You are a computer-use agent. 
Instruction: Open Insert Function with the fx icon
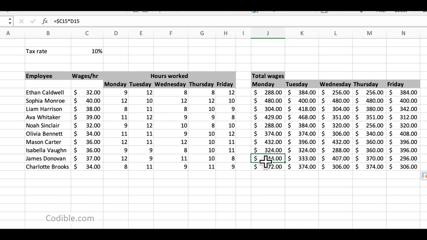click(x=45, y=21)
